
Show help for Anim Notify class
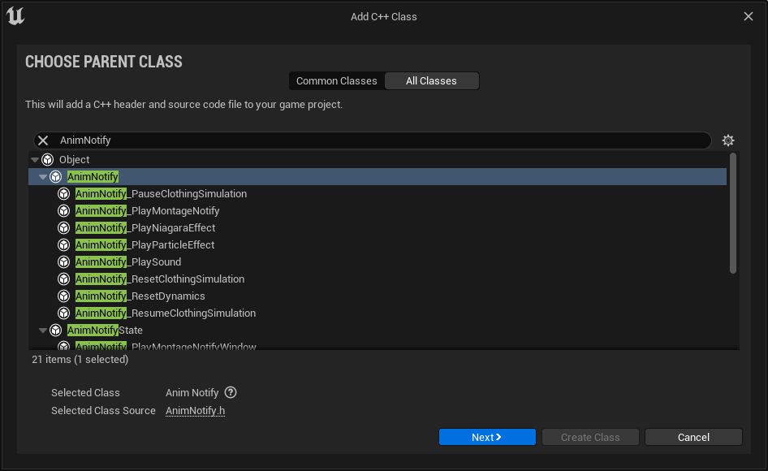pyautogui.click(x=231, y=392)
